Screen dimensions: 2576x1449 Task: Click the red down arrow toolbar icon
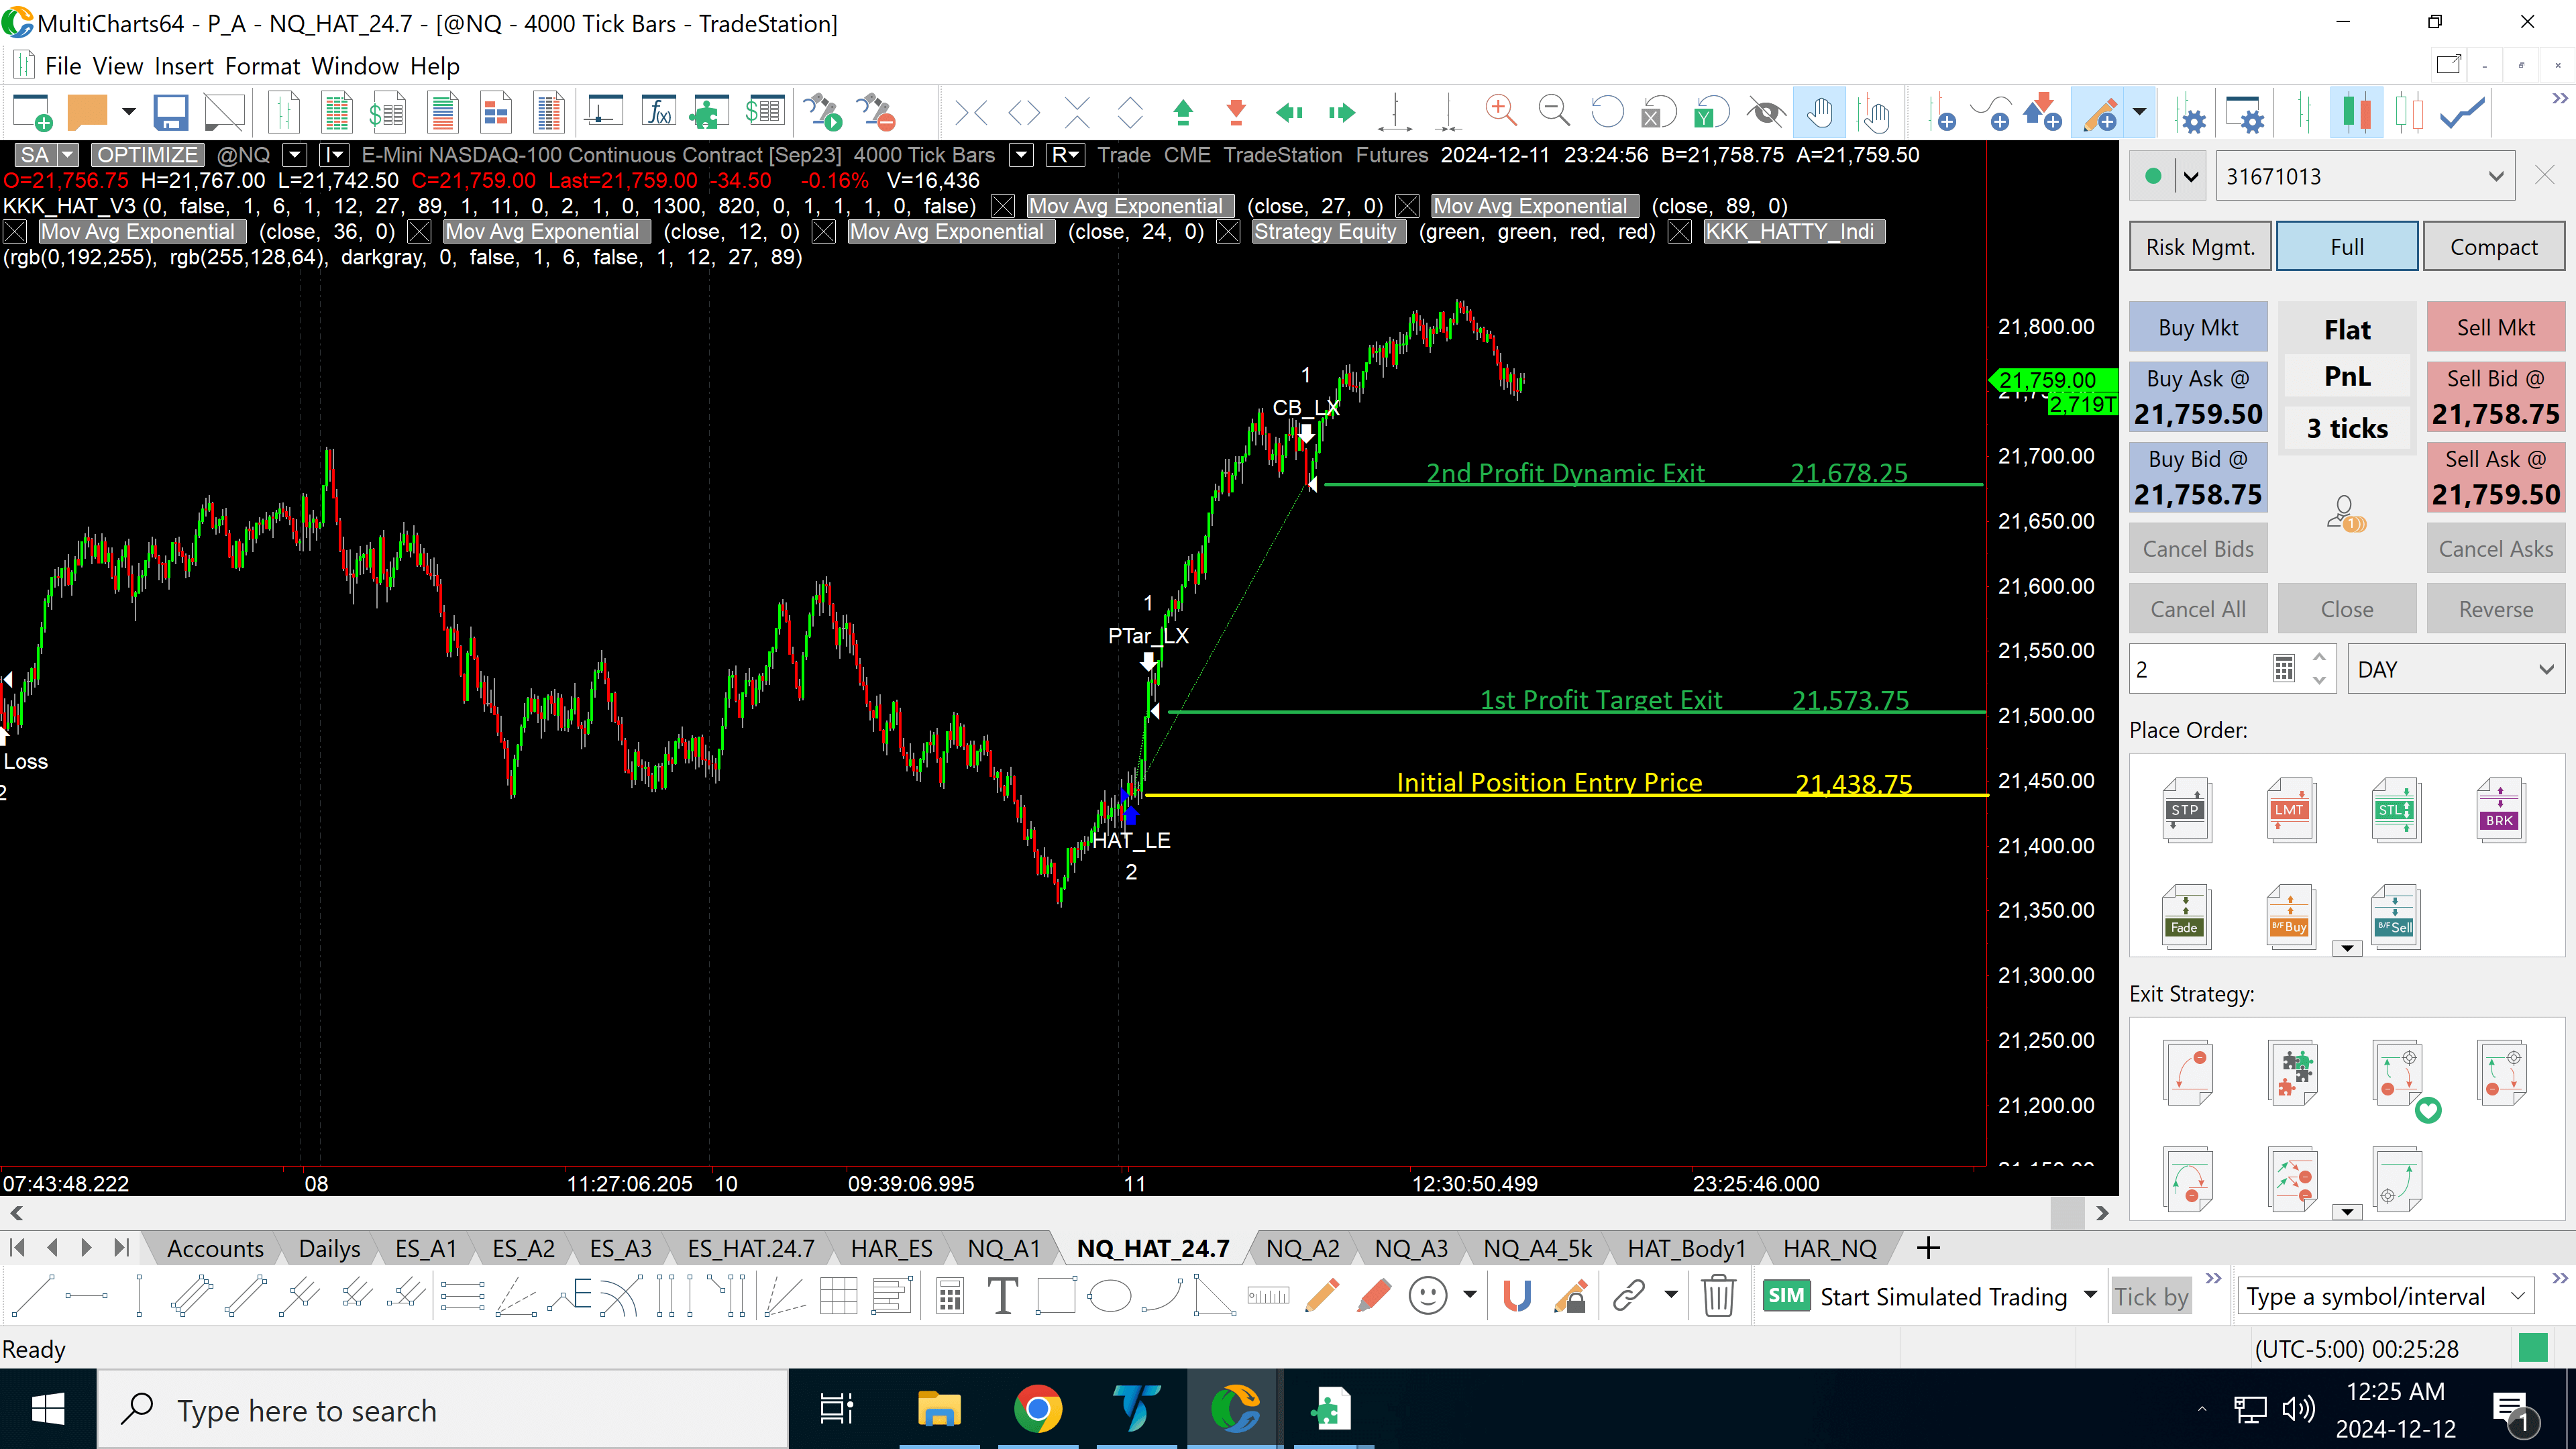point(1236,112)
